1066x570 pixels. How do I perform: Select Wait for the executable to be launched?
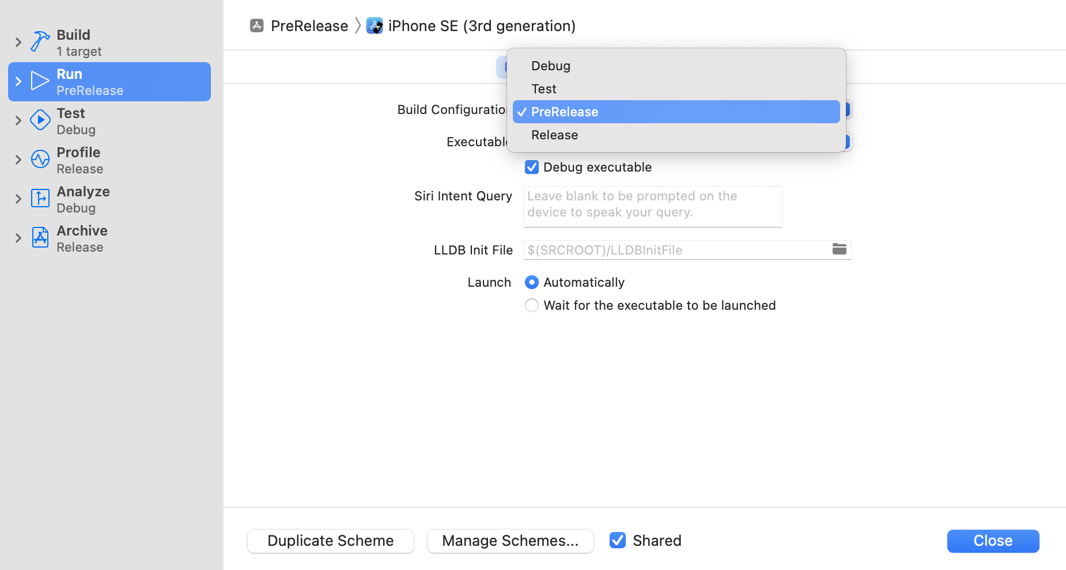[532, 305]
